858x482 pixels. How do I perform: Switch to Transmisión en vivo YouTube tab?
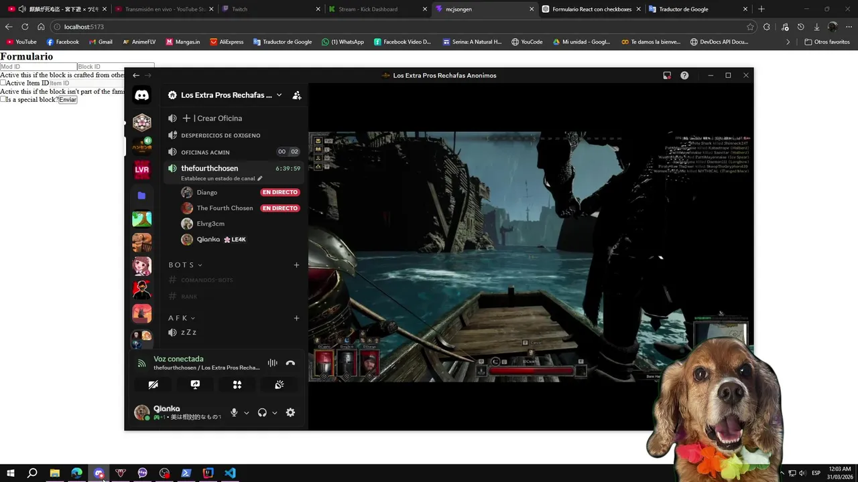(163, 9)
